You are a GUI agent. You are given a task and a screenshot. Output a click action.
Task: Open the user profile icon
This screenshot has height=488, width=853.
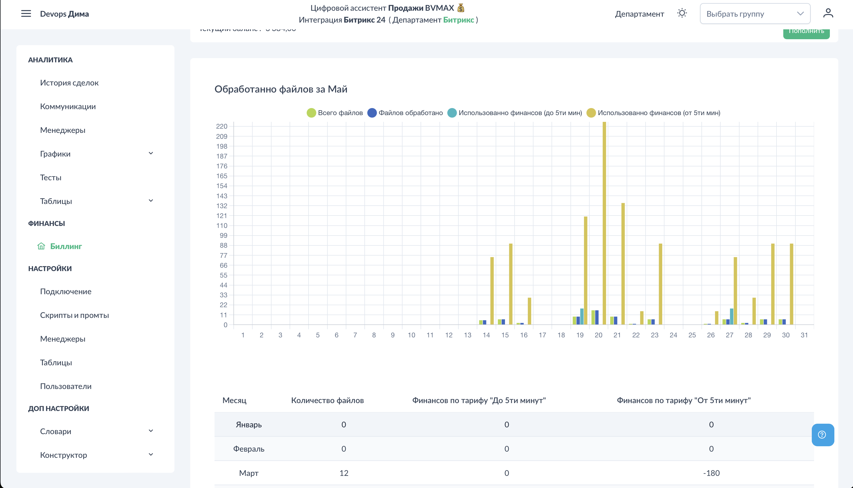[x=828, y=14]
